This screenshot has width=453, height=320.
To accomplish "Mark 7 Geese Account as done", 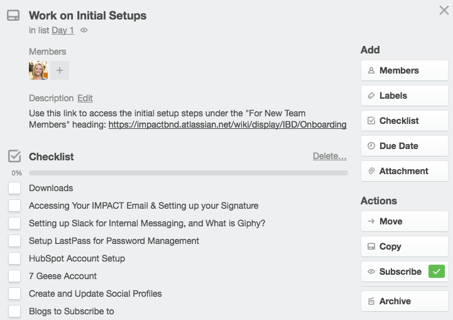I will [14, 276].
